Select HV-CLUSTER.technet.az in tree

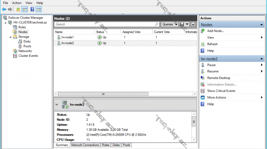point(30,22)
